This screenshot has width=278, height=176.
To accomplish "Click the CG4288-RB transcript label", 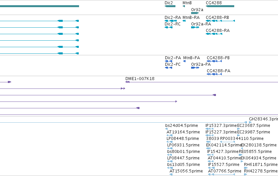I will pos(217,18).
